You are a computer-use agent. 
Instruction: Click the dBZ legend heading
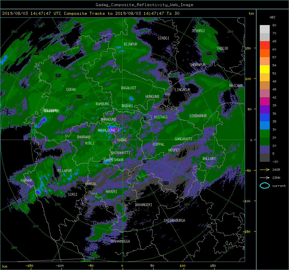272,17
